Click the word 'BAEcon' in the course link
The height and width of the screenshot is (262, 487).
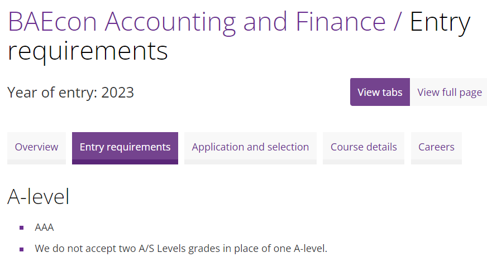tap(53, 22)
